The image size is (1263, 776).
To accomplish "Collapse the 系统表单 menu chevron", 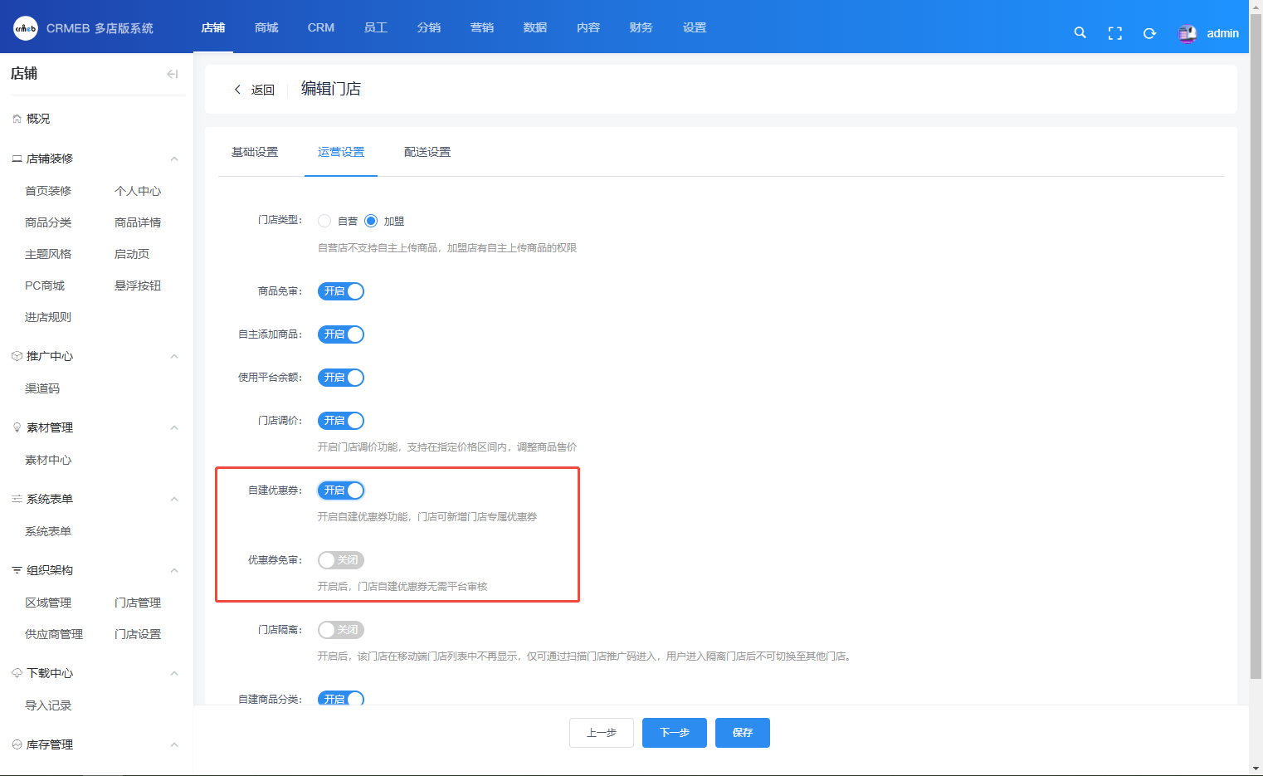I will (174, 499).
